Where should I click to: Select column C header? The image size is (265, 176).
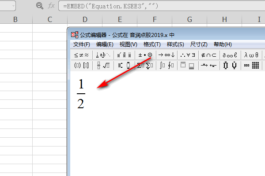50,19
